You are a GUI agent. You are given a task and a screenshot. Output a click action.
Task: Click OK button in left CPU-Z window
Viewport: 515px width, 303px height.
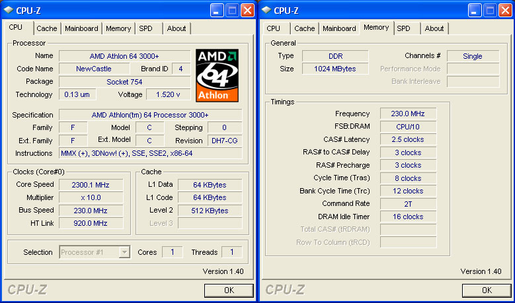(229, 290)
